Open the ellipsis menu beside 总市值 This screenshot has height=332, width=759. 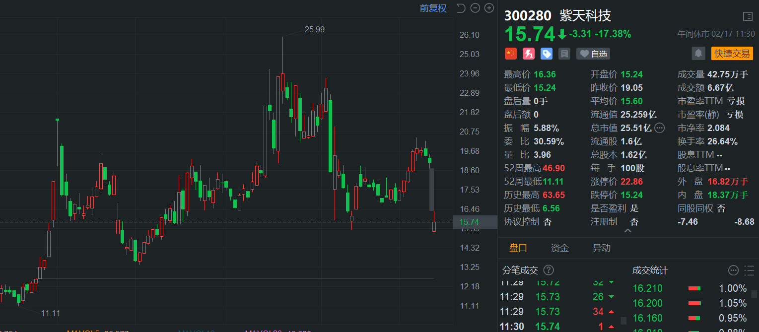pyautogui.click(x=660, y=128)
